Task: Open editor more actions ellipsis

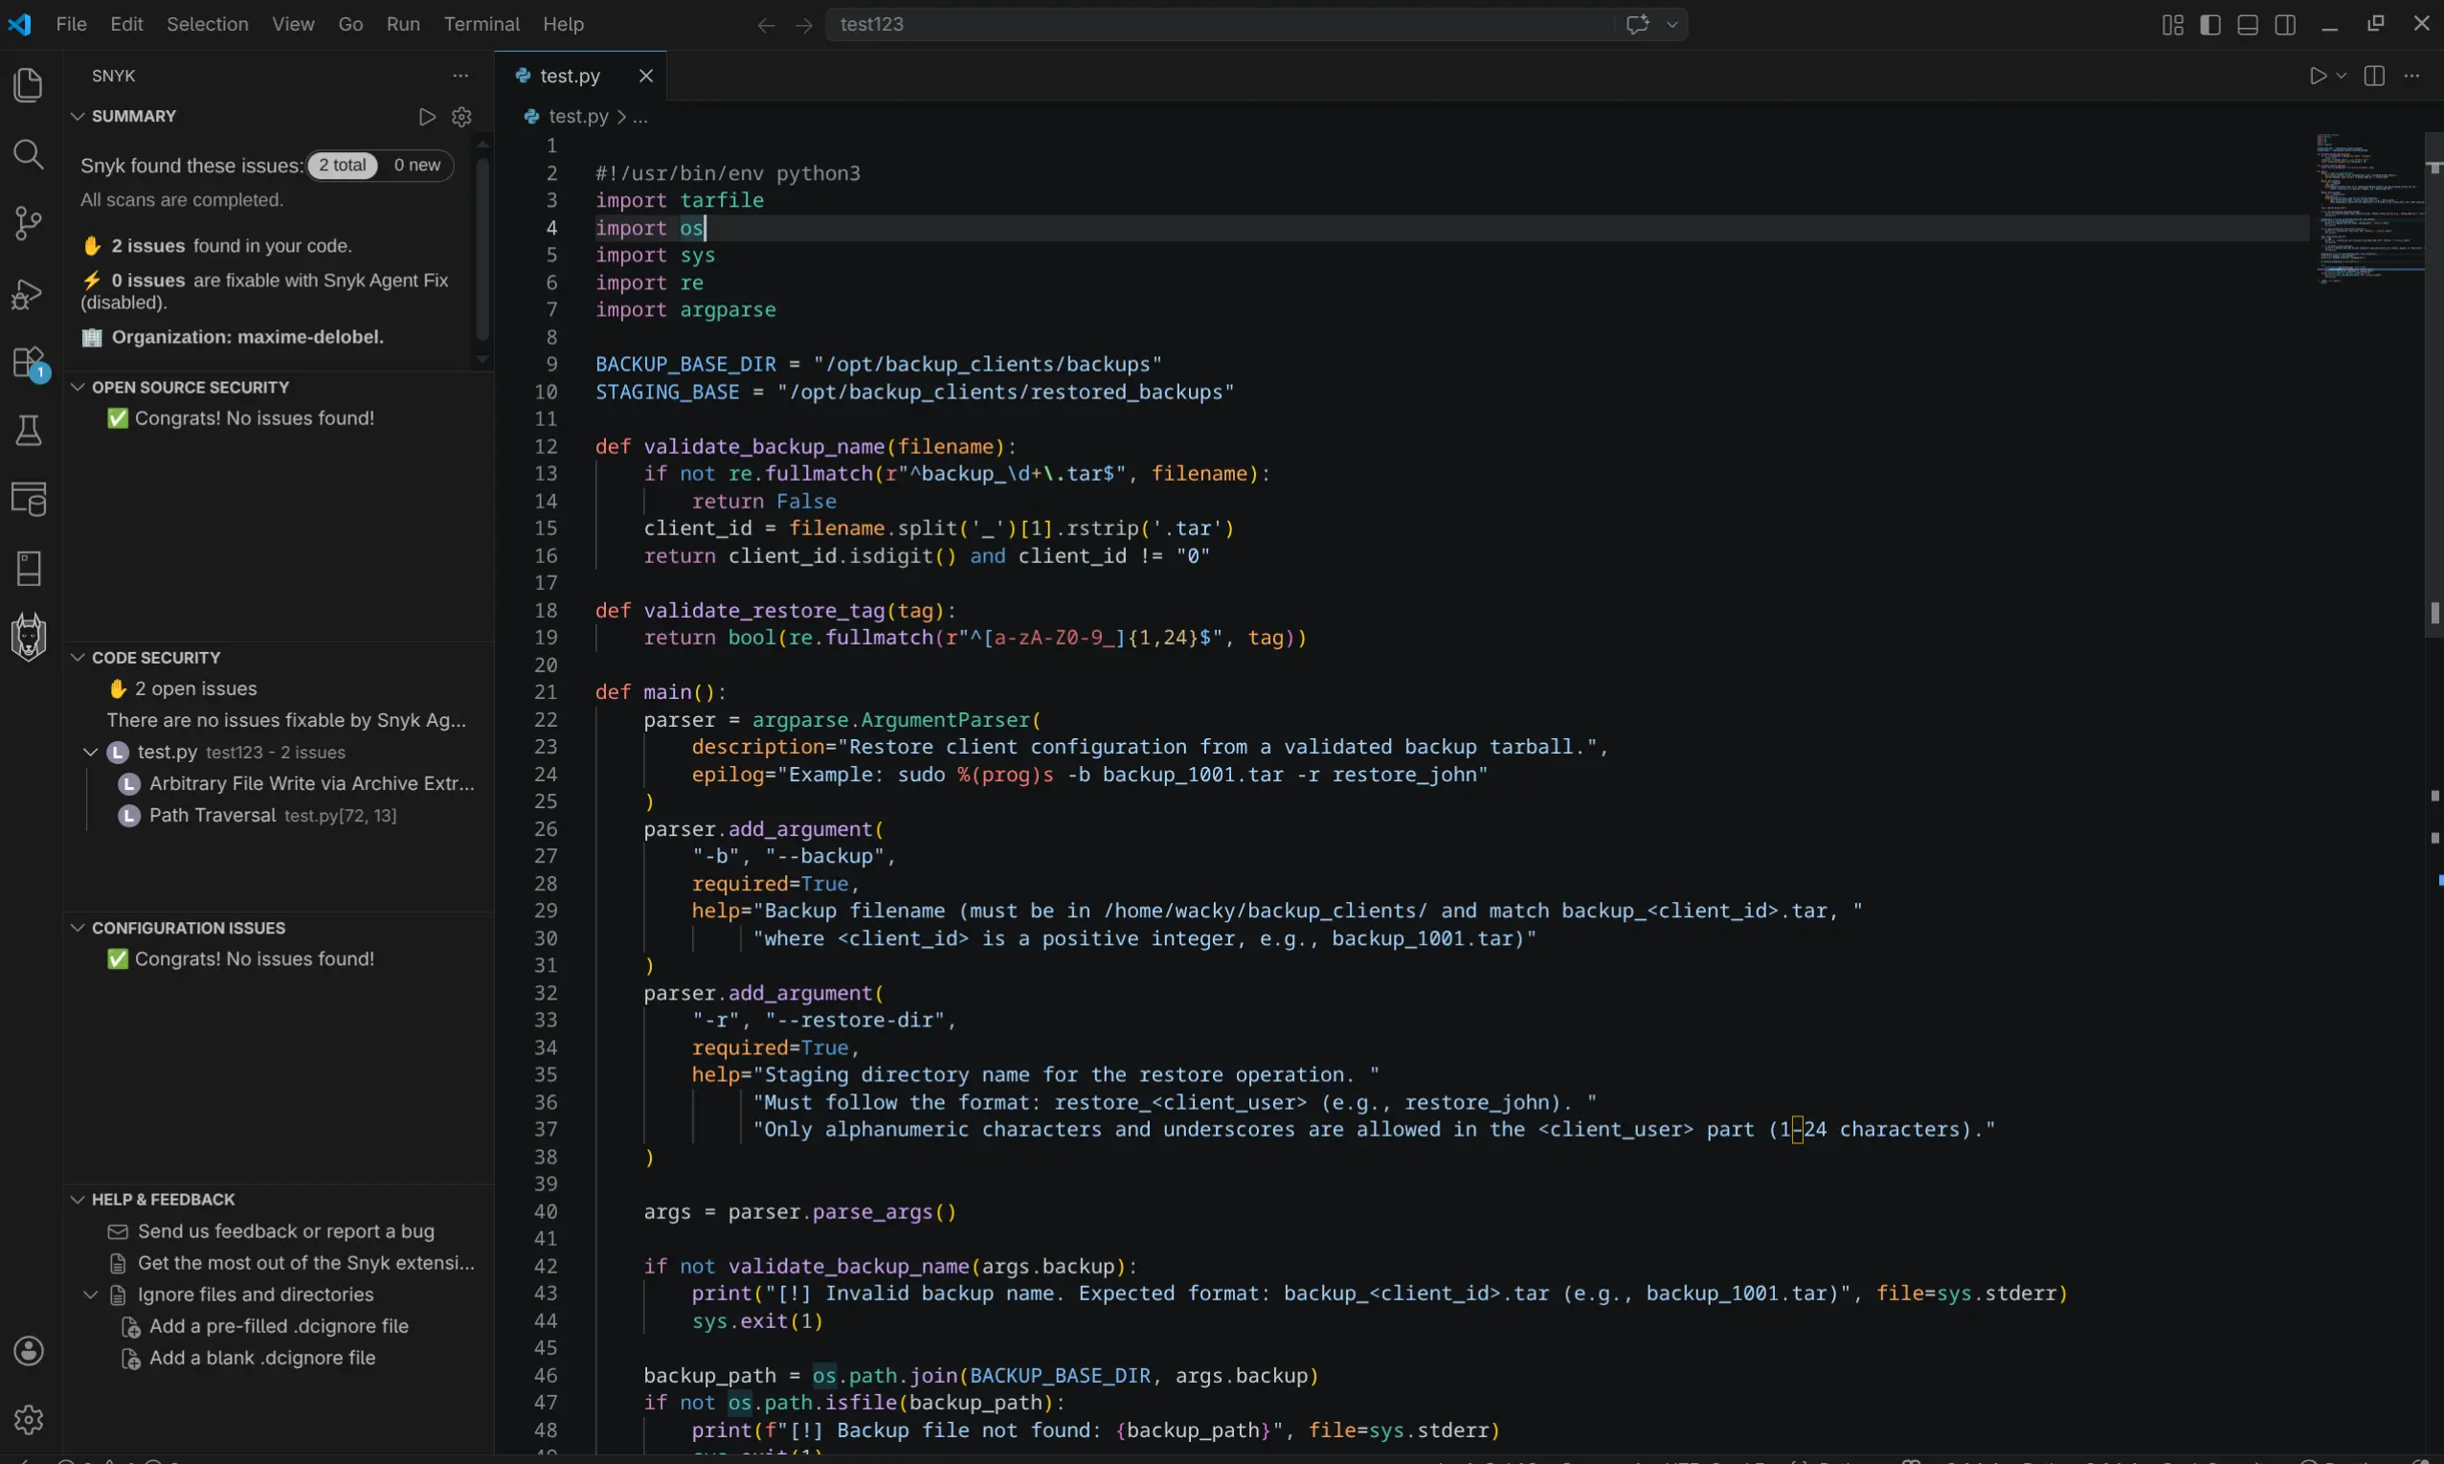Action: coord(2411,76)
